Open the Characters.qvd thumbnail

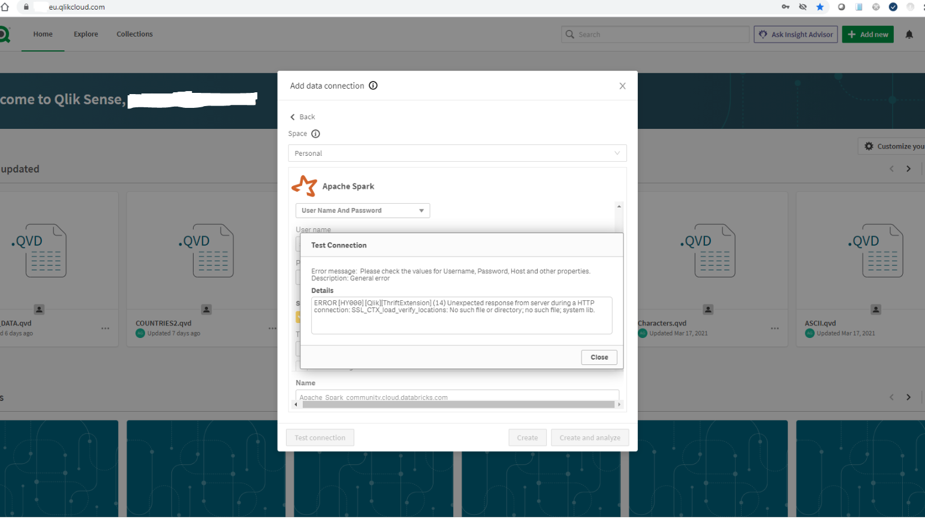click(x=708, y=251)
